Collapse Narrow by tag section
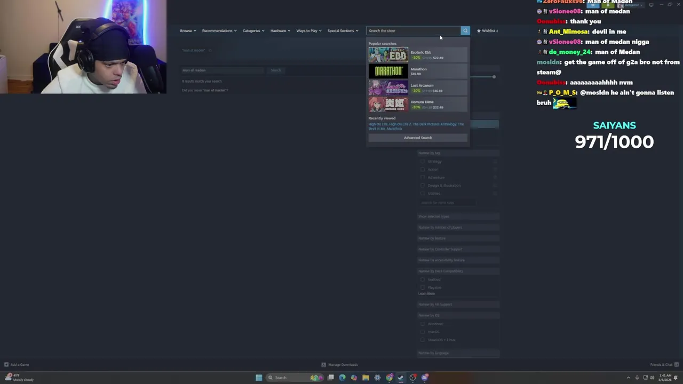Image resolution: width=683 pixels, height=384 pixels. tap(458, 153)
